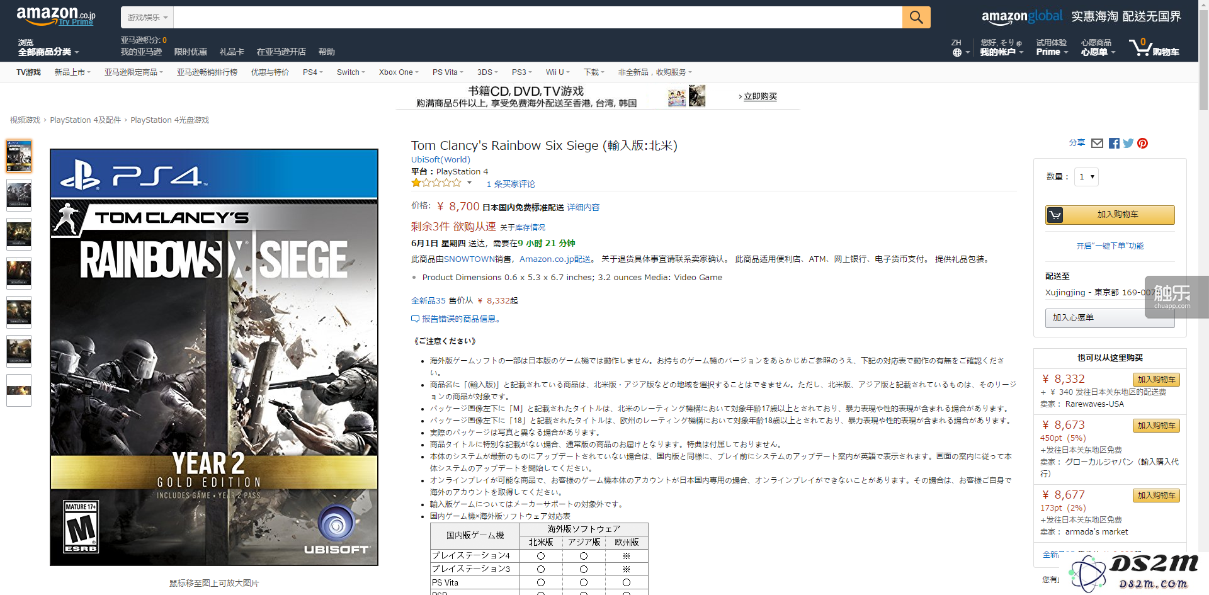Select the fifth product thumbnail
The width and height of the screenshot is (1209, 595).
tap(19, 312)
